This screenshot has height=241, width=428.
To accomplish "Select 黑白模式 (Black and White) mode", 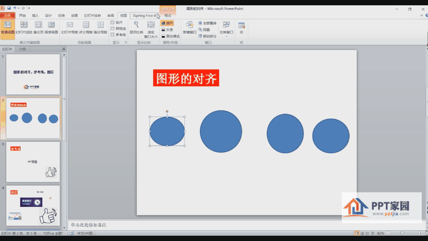I will pos(170,36).
